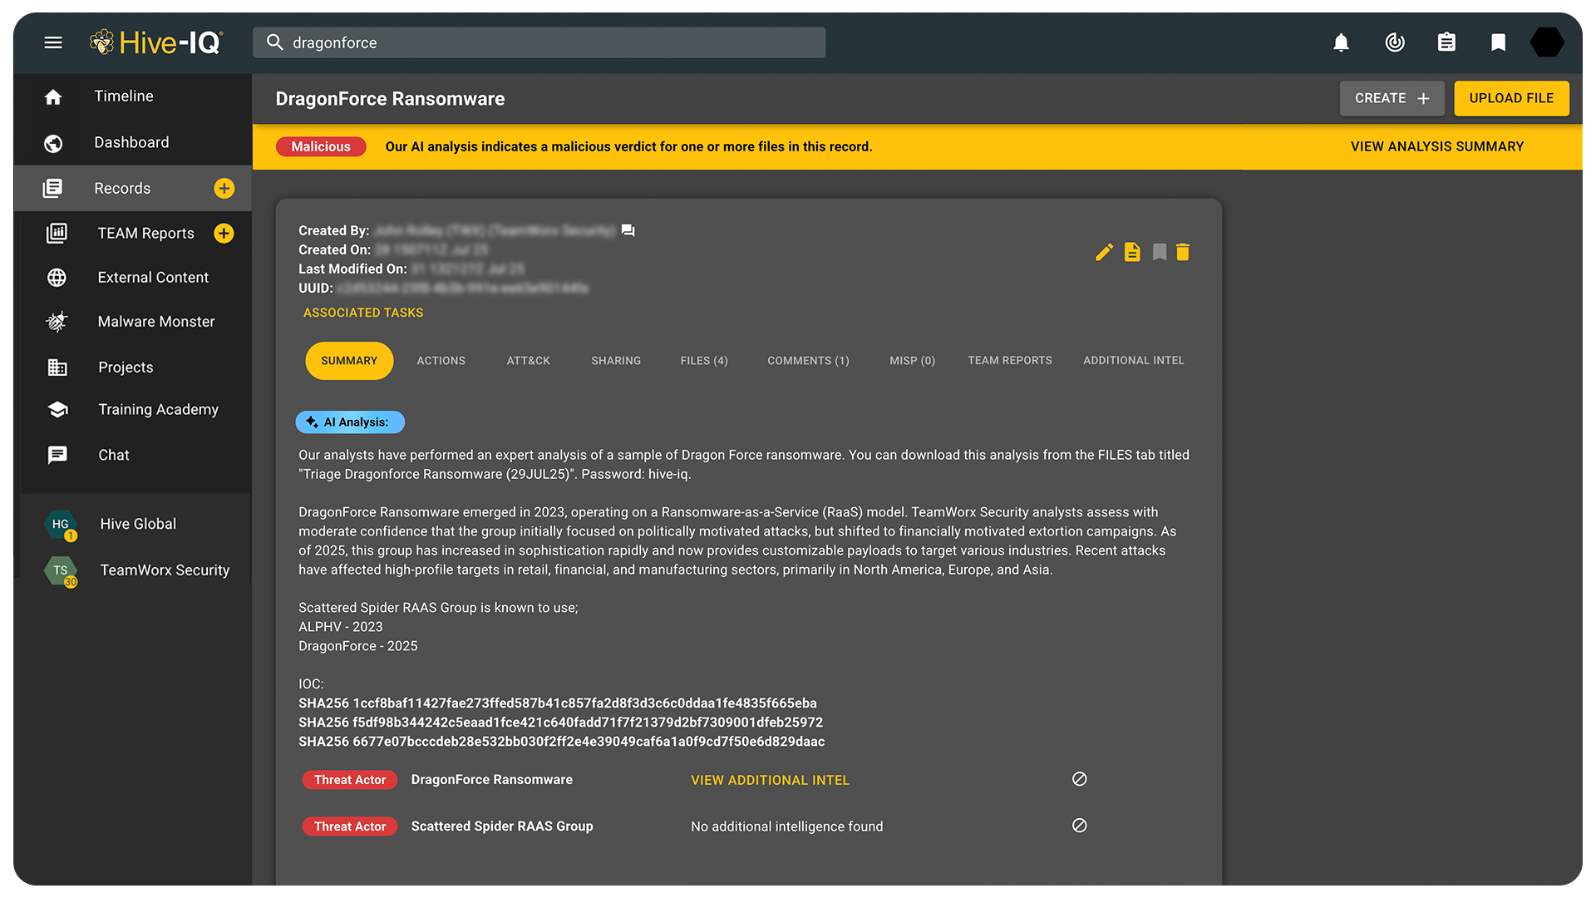Open the Timeline from the sidebar
Image resolution: width=1596 pixels, height=898 pixels.
pyautogui.click(x=123, y=96)
